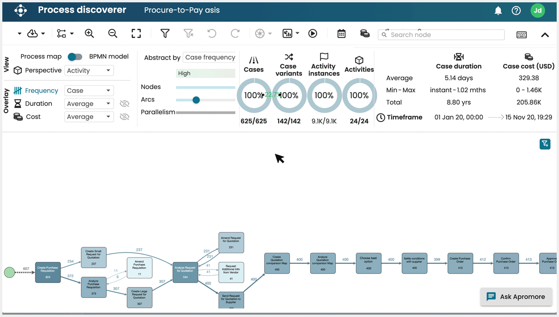Select the zoom in tool
This screenshot has height=317, width=559.
[x=89, y=33]
